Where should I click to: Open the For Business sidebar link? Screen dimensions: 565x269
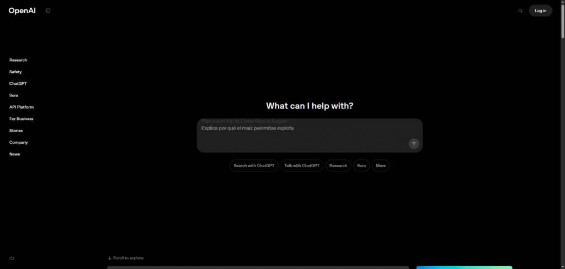22,119
